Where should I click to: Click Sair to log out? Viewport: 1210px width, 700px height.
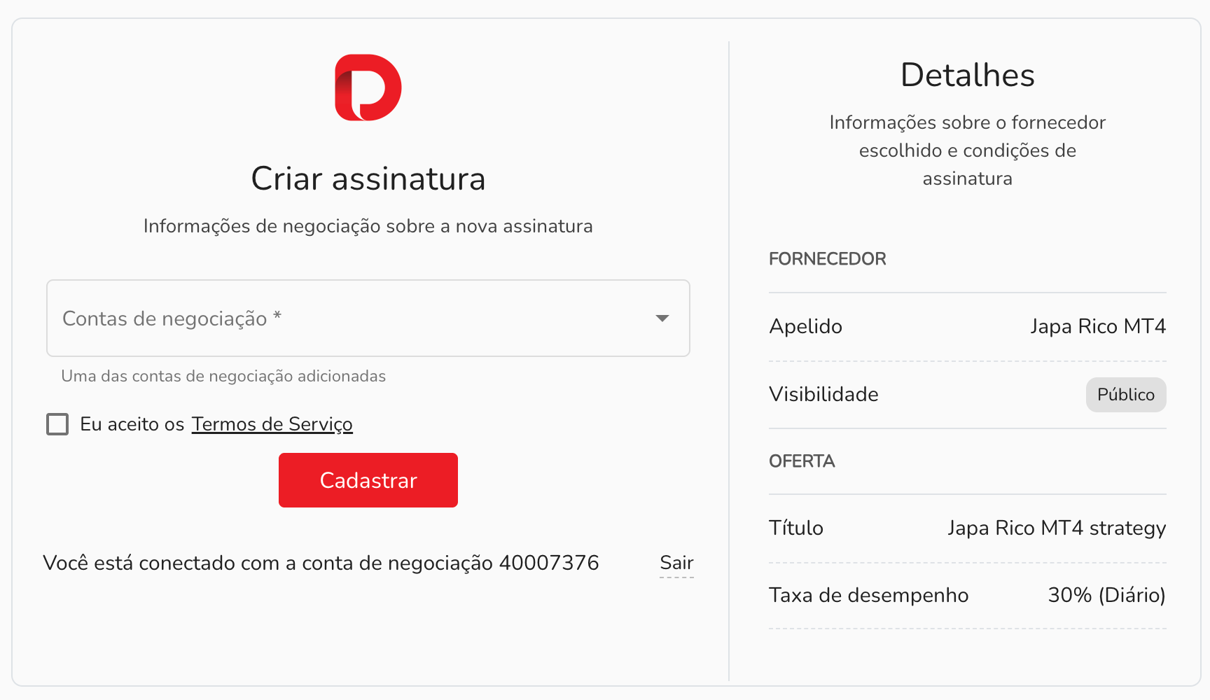pos(676,563)
